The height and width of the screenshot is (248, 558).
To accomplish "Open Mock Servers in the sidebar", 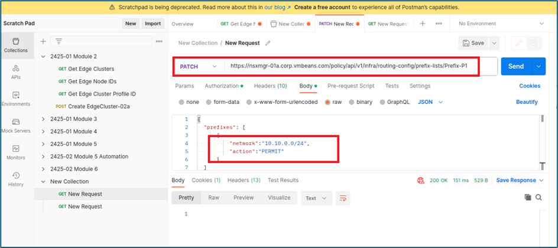I will click(16, 125).
